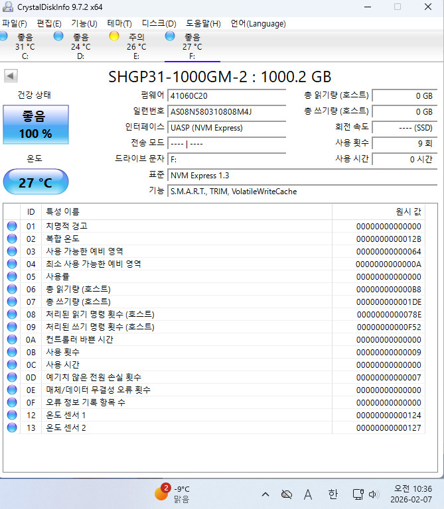Click status orb for 08 처리된 읽기 명령 횟수
The height and width of the screenshot is (509, 444).
pos(12,314)
